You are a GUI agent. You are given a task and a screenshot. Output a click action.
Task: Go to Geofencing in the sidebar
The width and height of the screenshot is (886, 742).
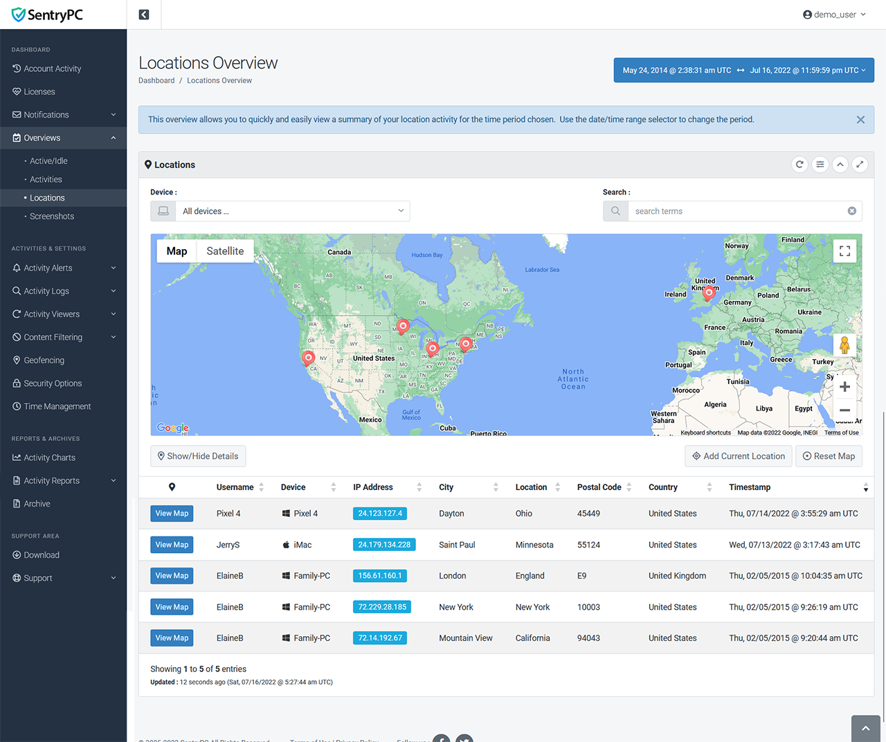(44, 361)
